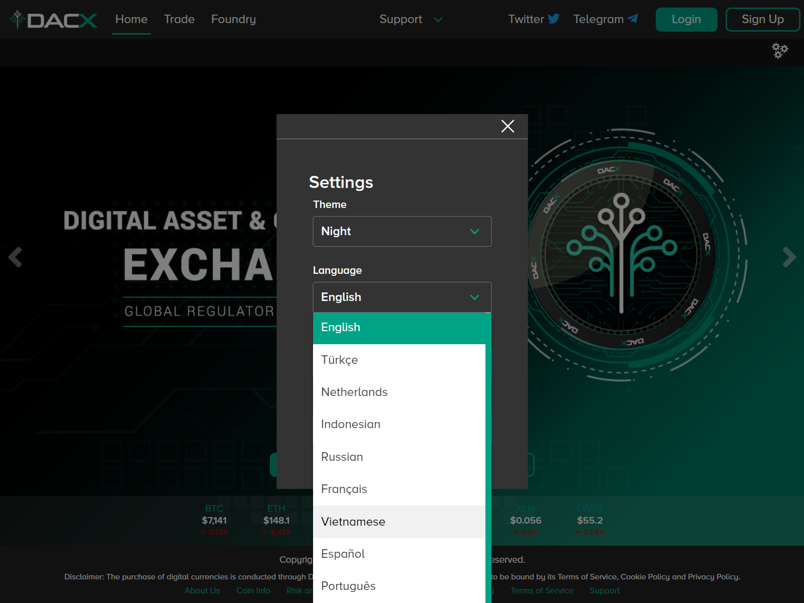Open the Home nav tab

click(x=131, y=19)
